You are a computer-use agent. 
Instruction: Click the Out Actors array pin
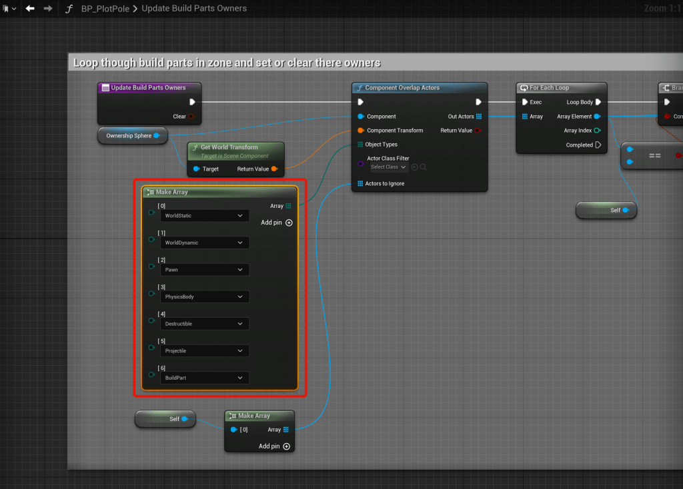479,117
